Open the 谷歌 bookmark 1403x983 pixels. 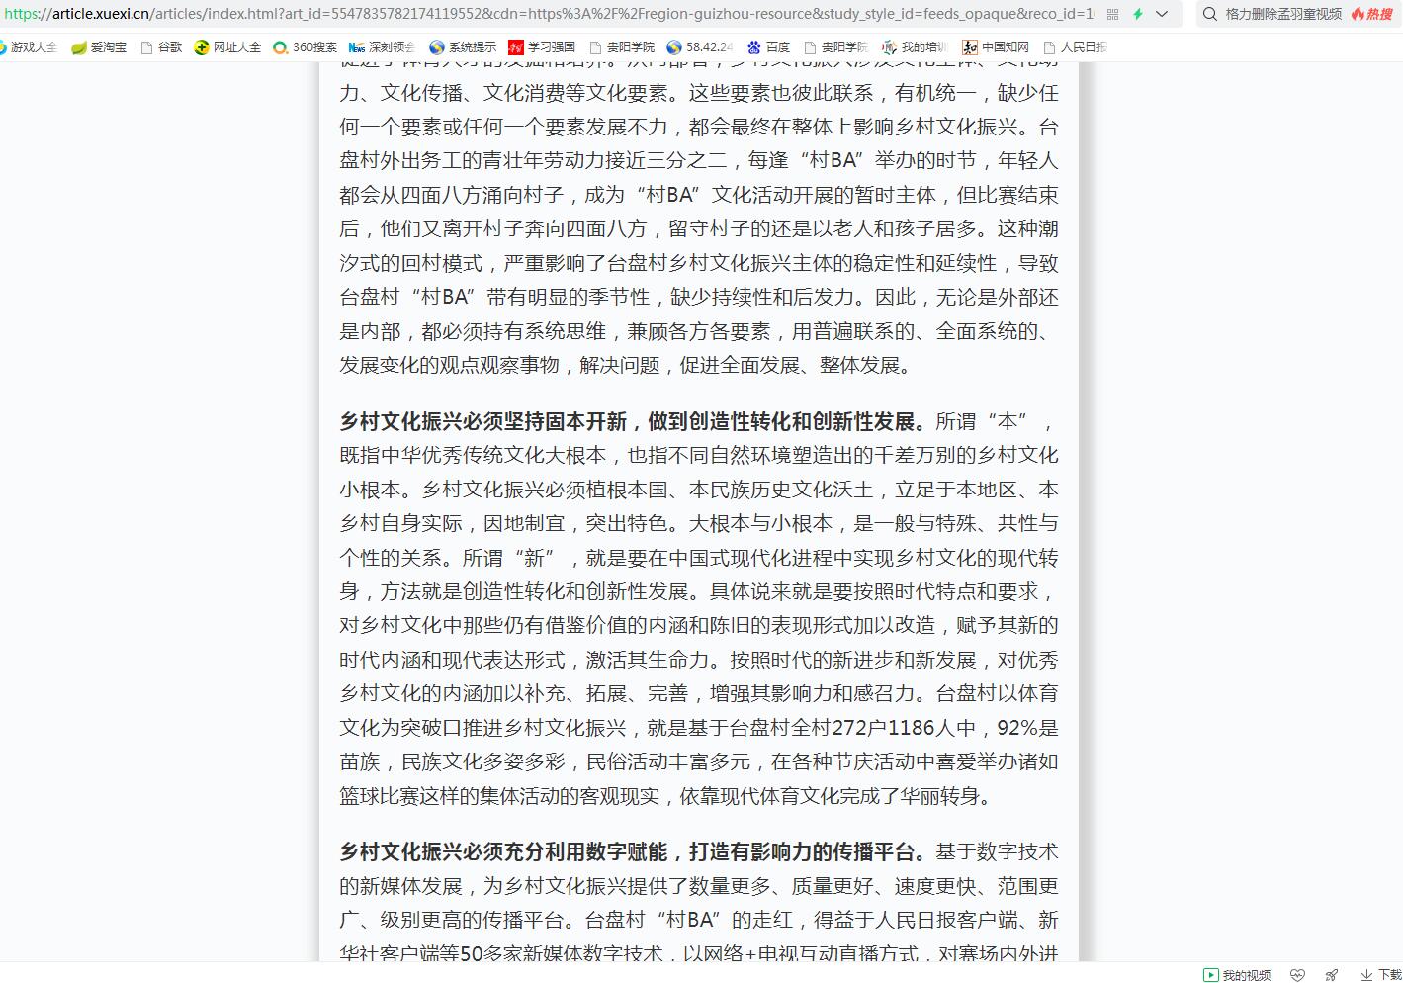click(x=162, y=46)
